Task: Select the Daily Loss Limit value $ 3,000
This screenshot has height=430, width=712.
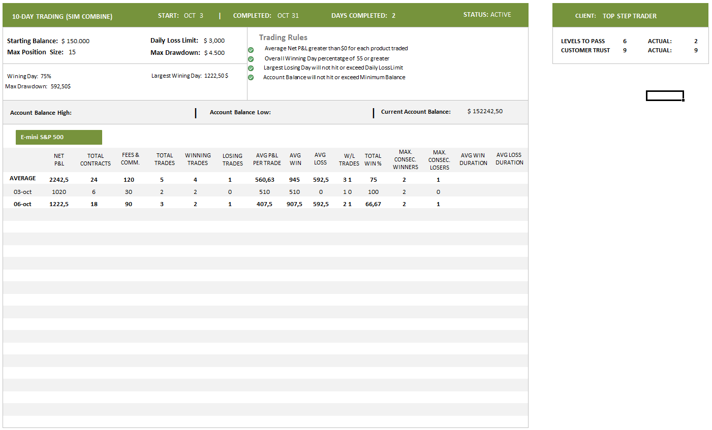Action: (214, 41)
